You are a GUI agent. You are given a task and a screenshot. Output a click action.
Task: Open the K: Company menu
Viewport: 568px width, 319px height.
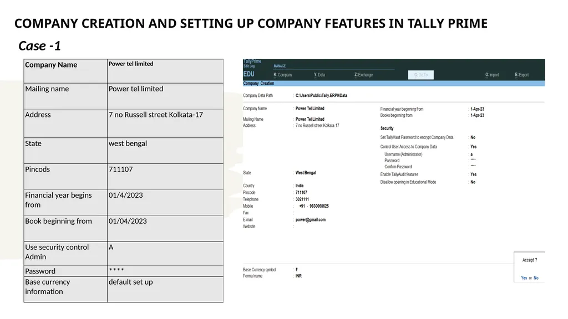pyautogui.click(x=282, y=75)
